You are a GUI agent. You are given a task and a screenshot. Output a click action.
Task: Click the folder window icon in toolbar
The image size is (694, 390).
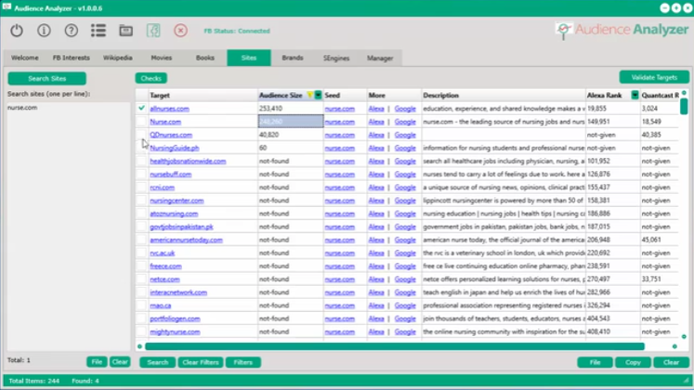pos(125,31)
